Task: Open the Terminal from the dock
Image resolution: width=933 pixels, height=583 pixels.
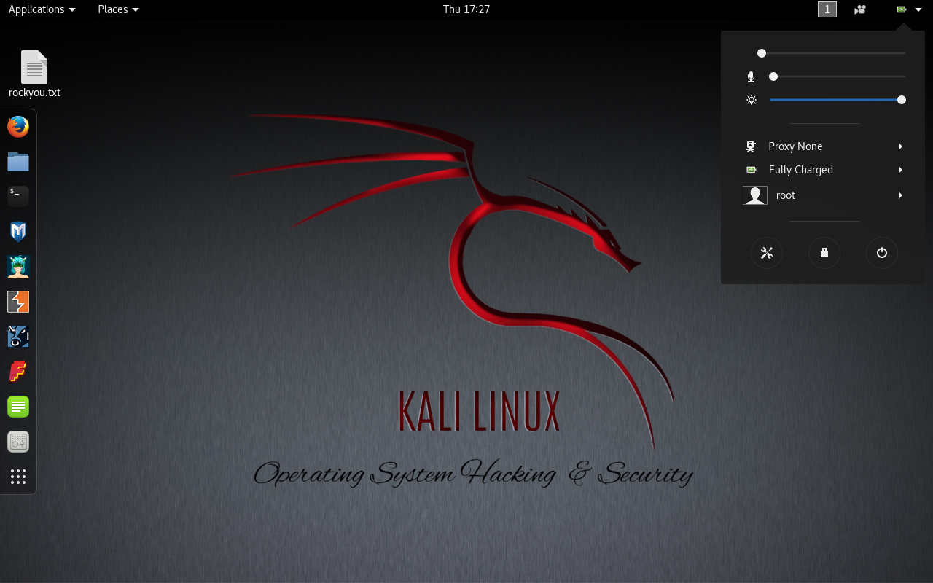Action: pos(18,196)
